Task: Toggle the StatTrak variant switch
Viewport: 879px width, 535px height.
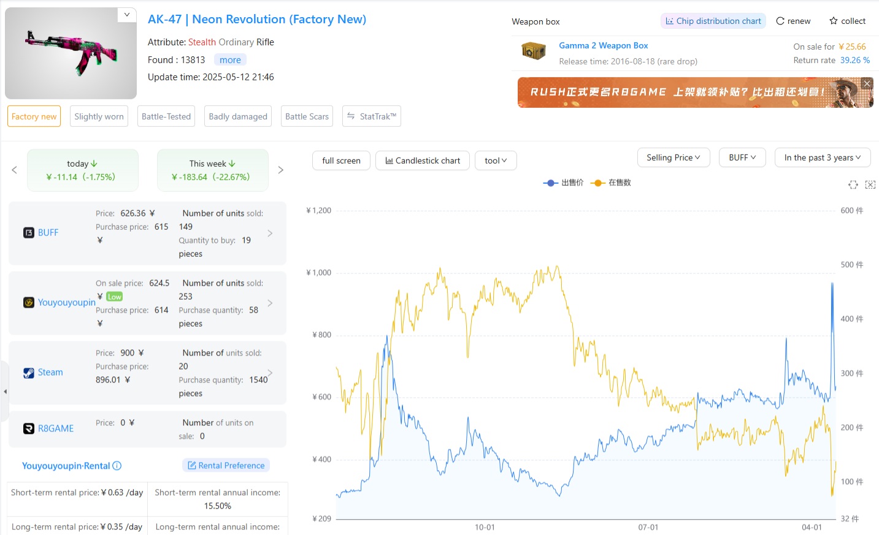Action: tap(372, 116)
